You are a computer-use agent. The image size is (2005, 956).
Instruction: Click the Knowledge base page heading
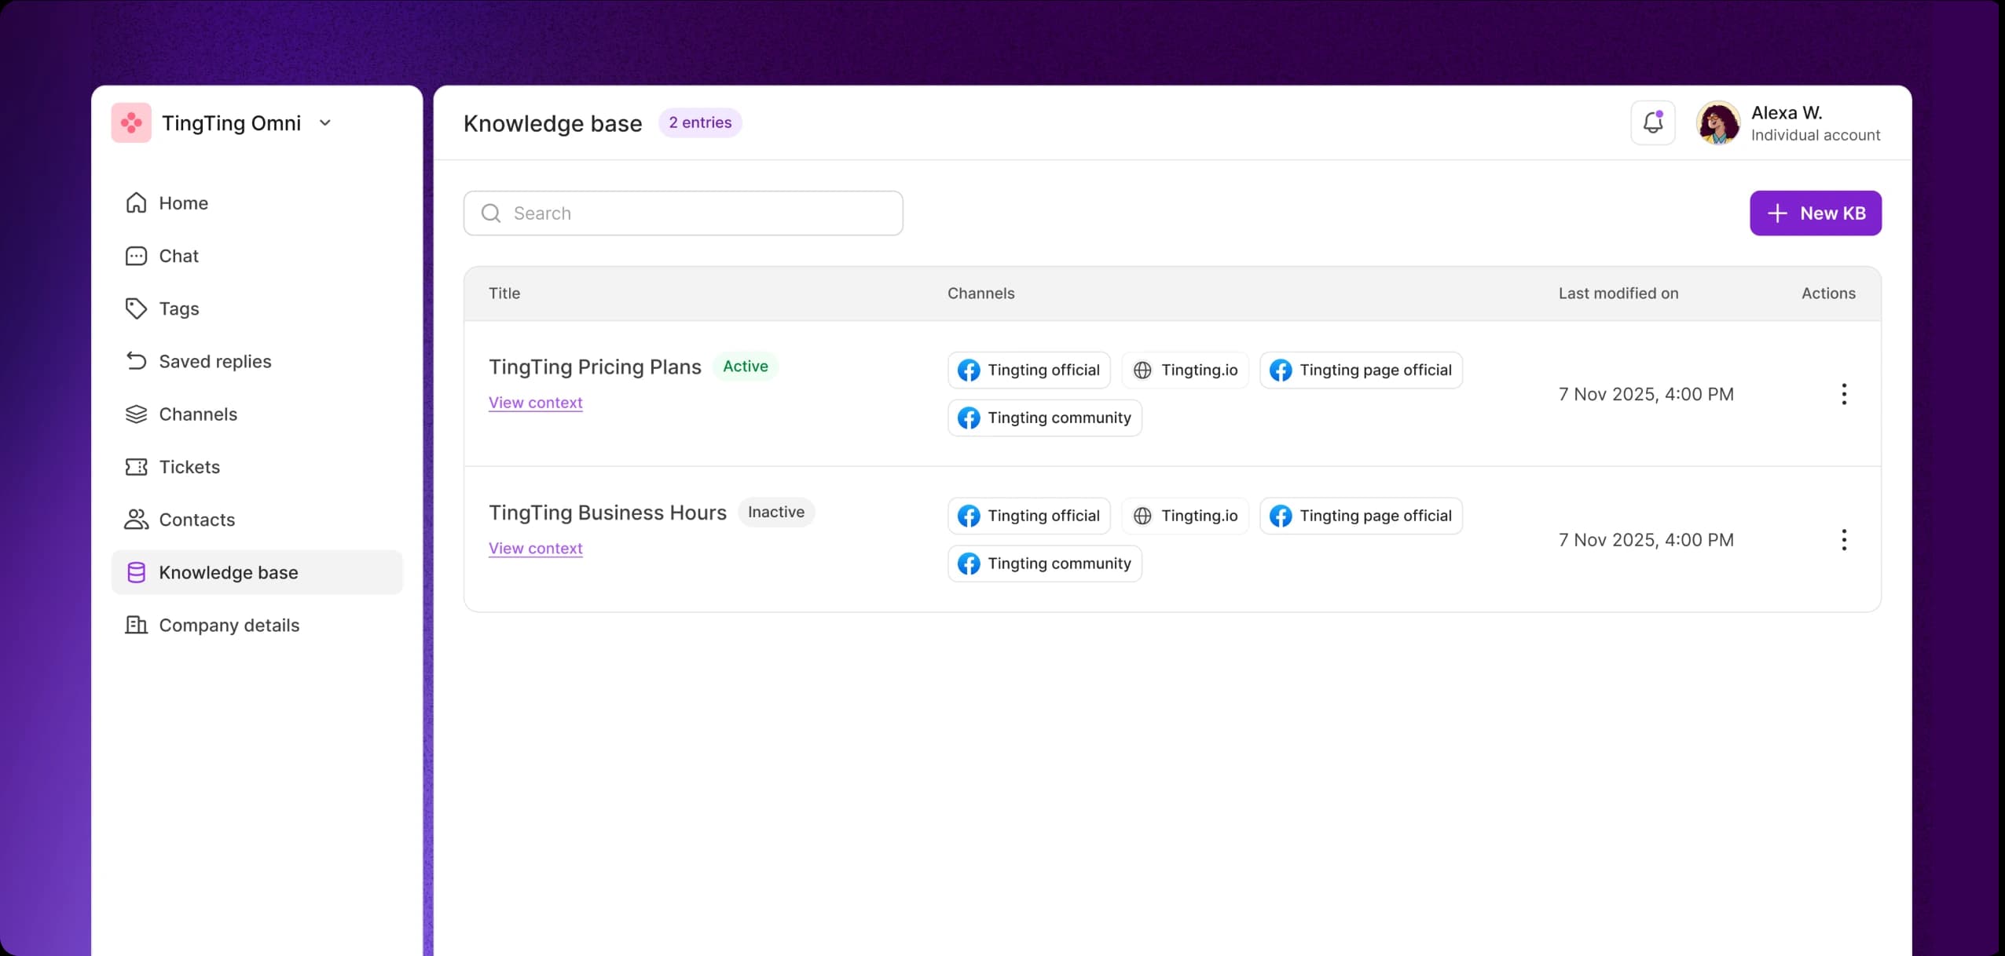coord(553,123)
